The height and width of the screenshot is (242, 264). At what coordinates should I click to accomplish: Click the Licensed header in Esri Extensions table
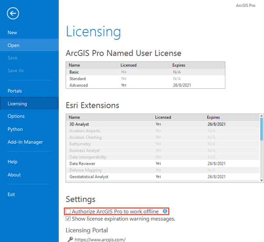coord(178,117)
